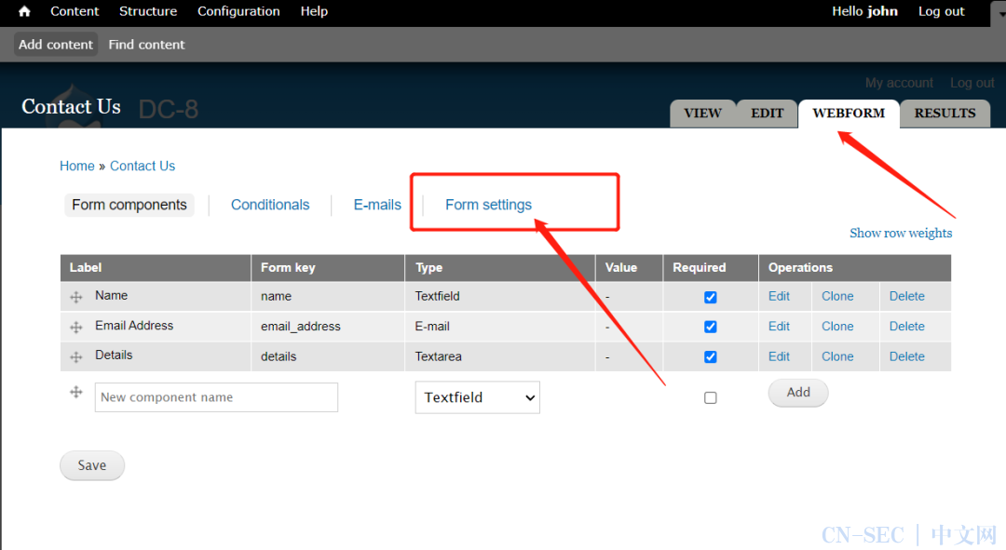Viewport: 1006px width, 550px height.
Task: Select the WEBFORM tab
Action: coord(849,114)
